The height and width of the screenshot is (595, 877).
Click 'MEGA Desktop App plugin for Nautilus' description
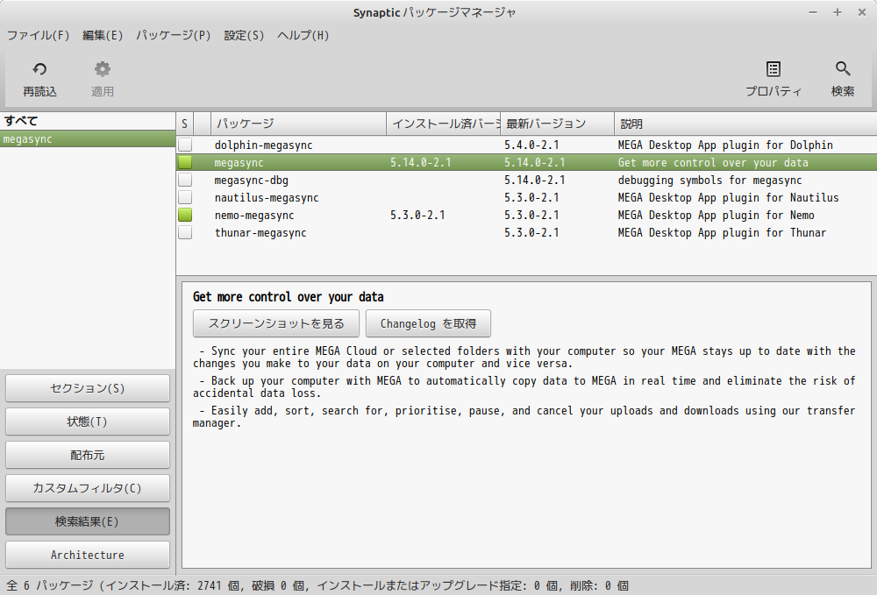(728, 198)
